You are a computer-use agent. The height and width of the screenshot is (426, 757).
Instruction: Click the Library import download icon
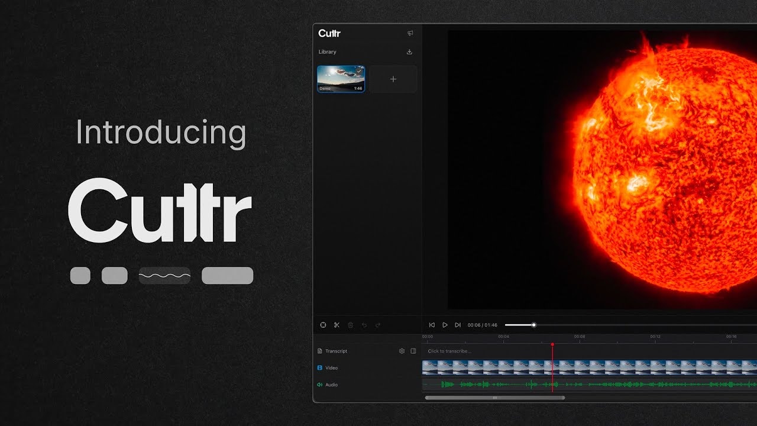click(x=409, y=51)
